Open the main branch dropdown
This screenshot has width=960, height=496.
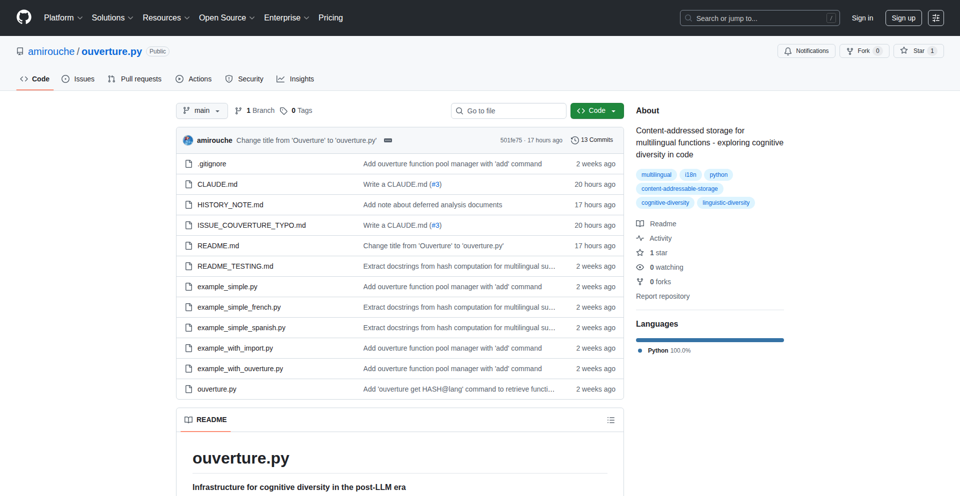pyautogui.click(x=201, y=111)
